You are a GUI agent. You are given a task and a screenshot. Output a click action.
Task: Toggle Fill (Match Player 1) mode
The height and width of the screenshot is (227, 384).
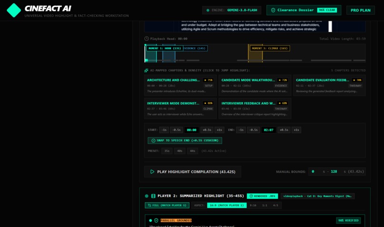167,205
